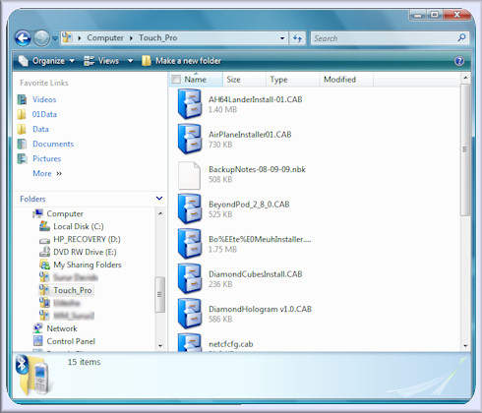This screenshot has height=413, width=482.
Task: Click More to show more links
Action: pos(47,173)
